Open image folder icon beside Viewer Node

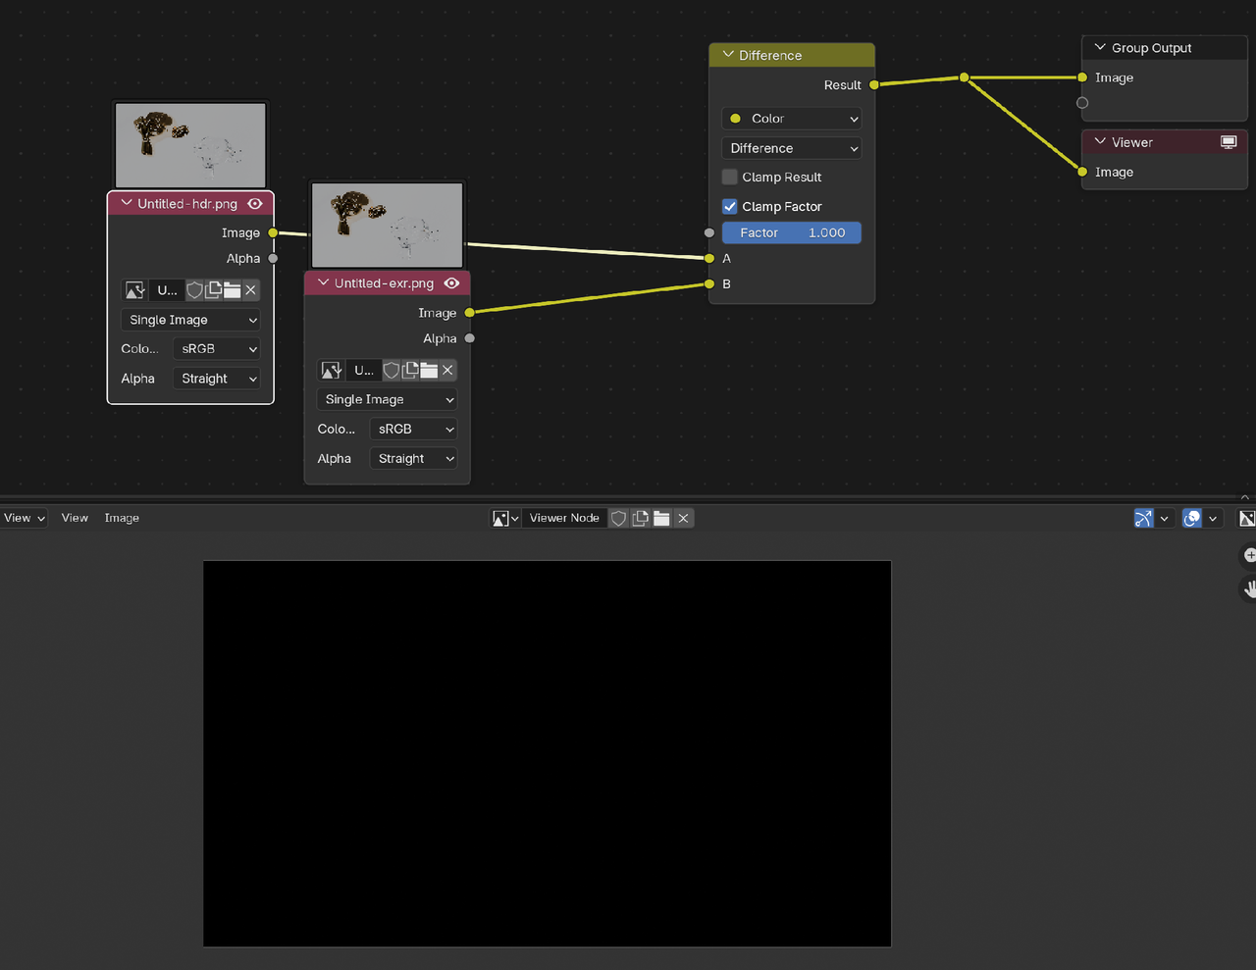[x=661, y=518]
